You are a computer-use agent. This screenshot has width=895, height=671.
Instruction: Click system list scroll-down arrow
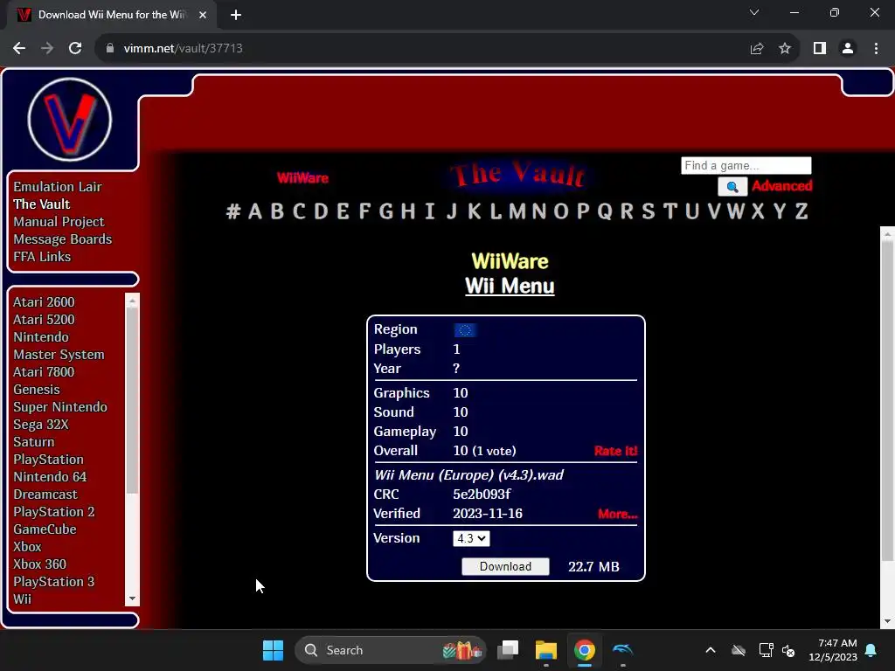pos(133,598)
